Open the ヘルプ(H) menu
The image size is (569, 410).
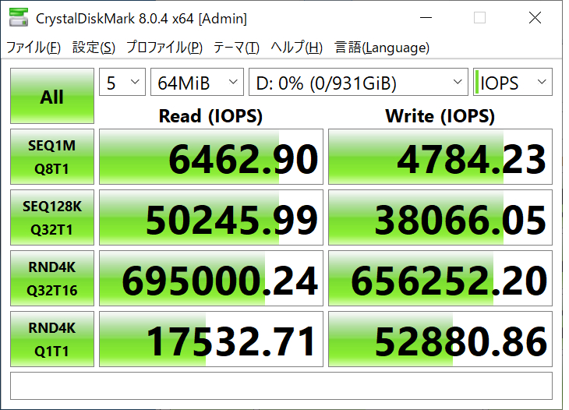(x=296, y=48)
